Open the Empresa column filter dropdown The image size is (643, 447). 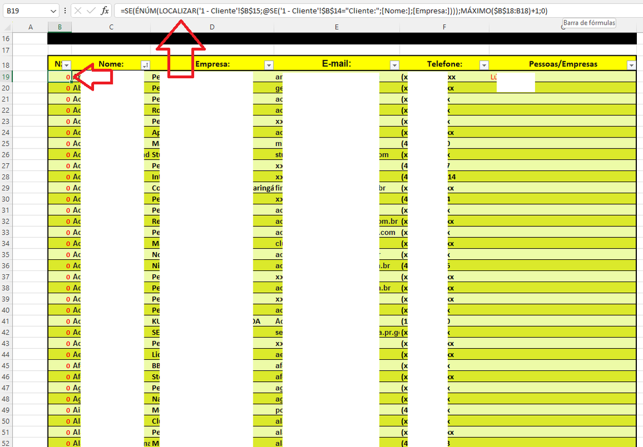(x=269, y=65)
